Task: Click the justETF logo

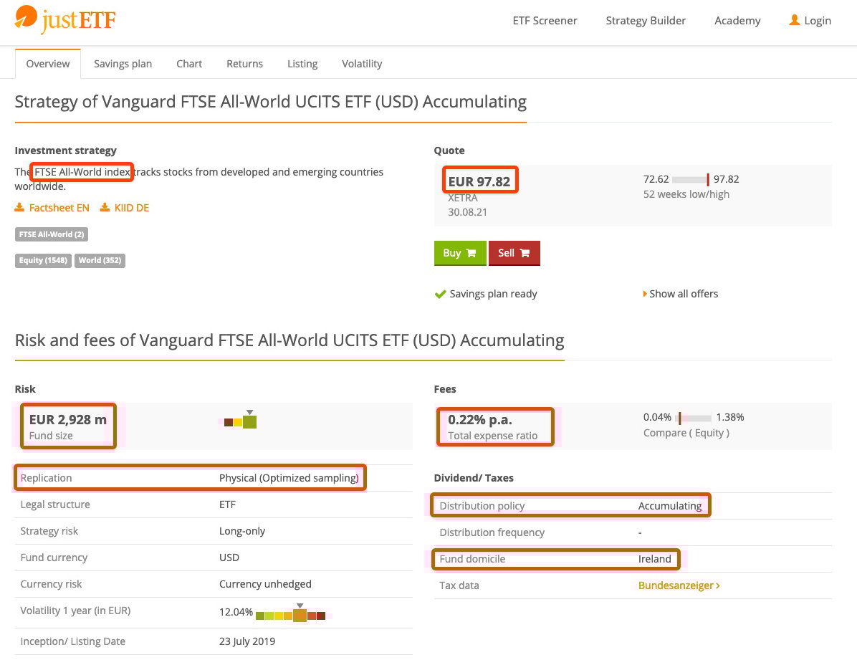Action: point(65,20)
